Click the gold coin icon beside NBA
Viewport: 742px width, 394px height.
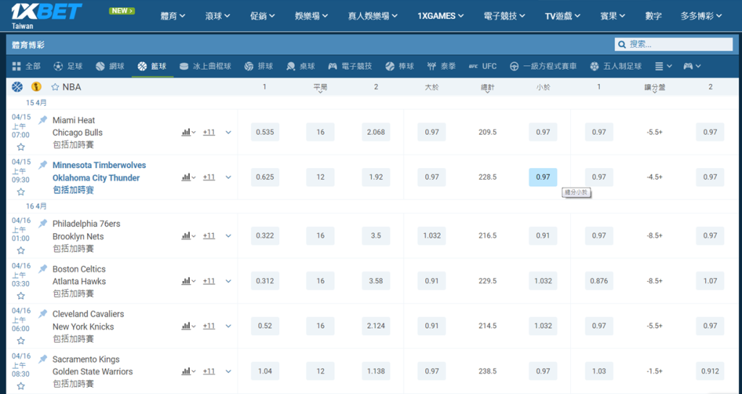[36, 87]
